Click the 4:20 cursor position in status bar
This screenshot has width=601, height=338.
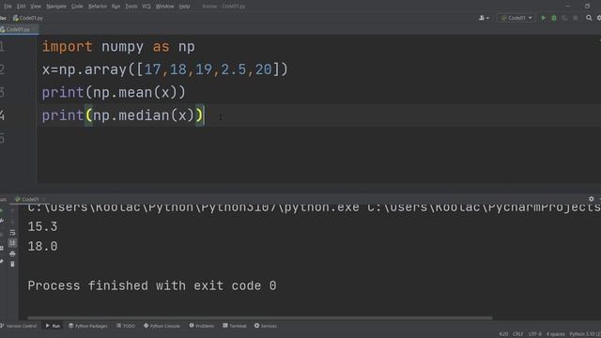click(503, 334)
